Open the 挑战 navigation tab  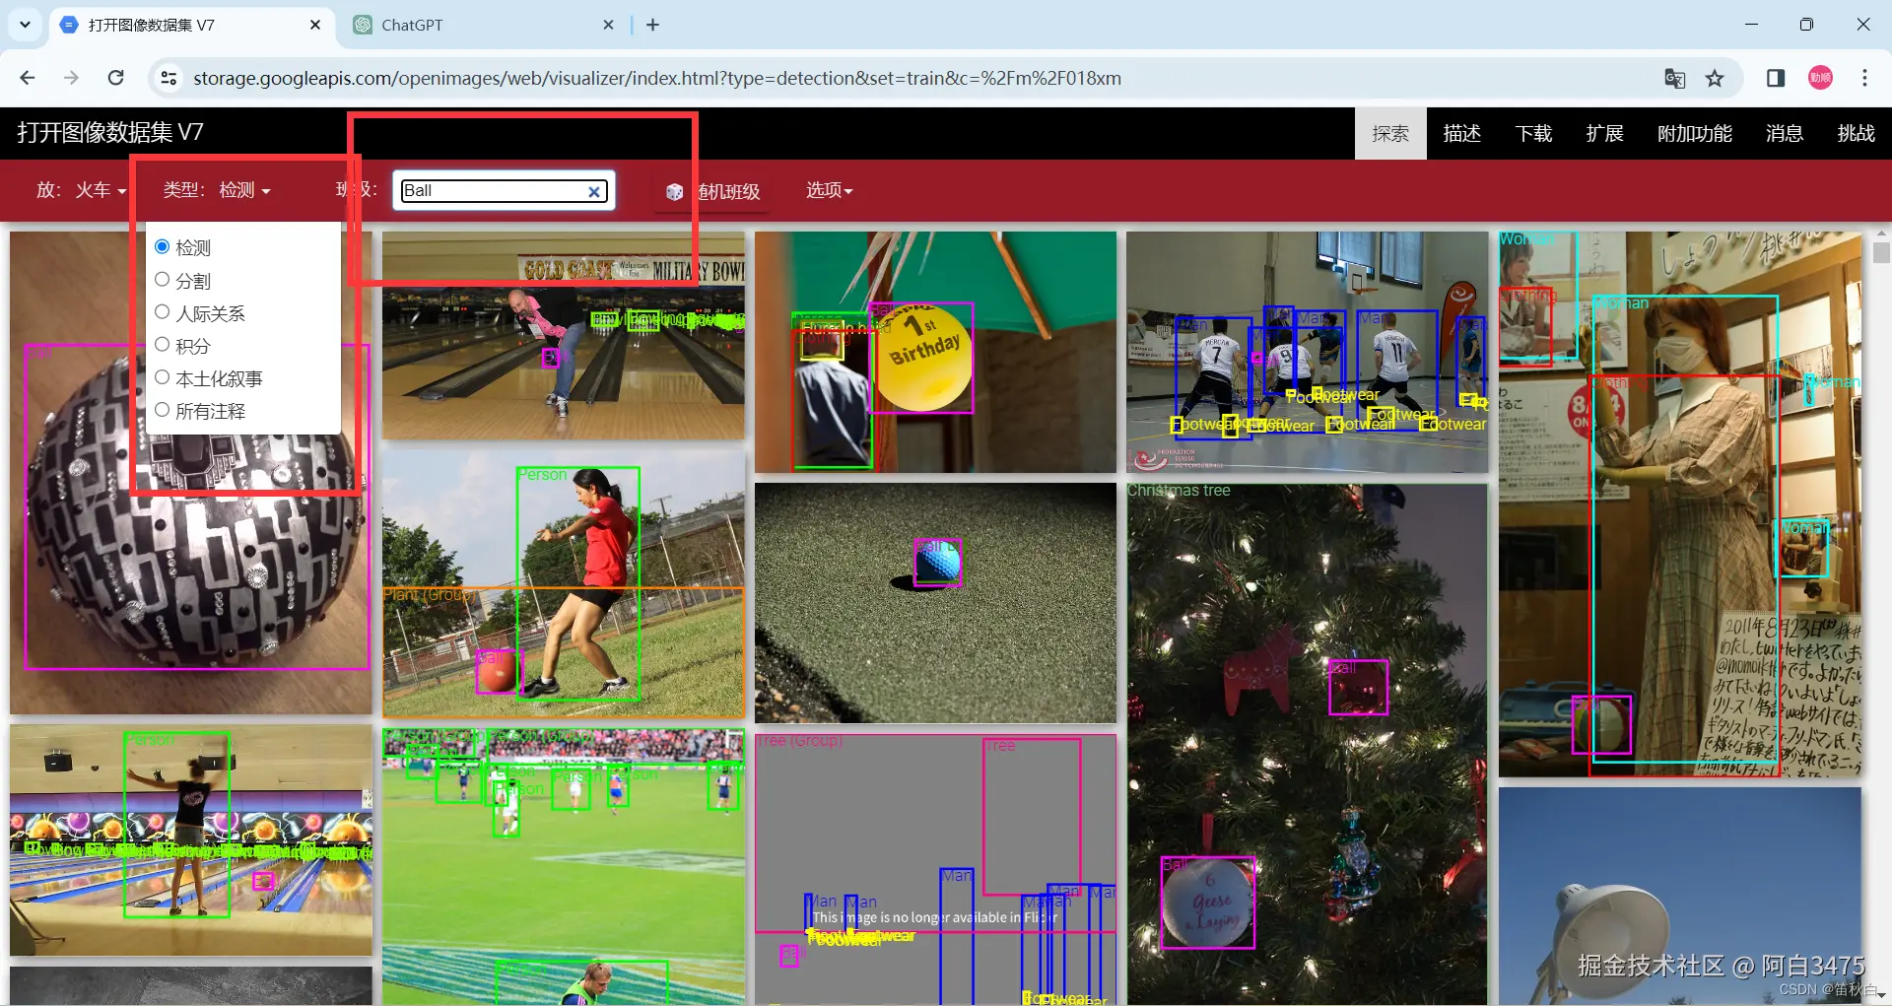1856,133
